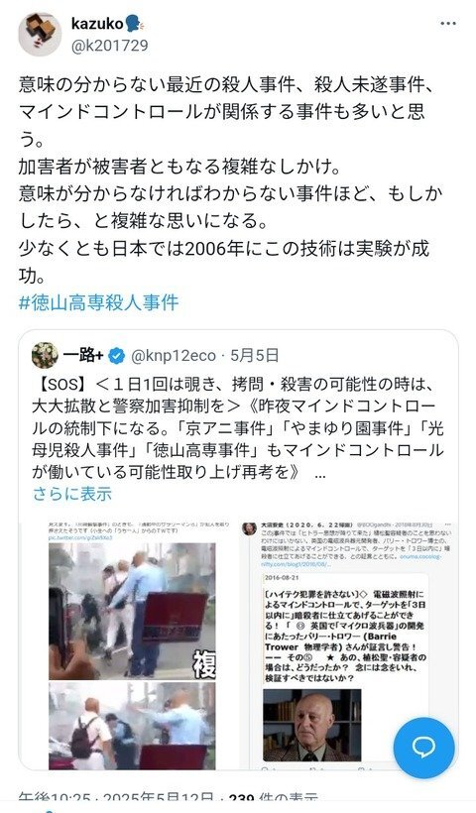
Task: Open the bottom-left photo with backpack man
Action: coord(132,726)
